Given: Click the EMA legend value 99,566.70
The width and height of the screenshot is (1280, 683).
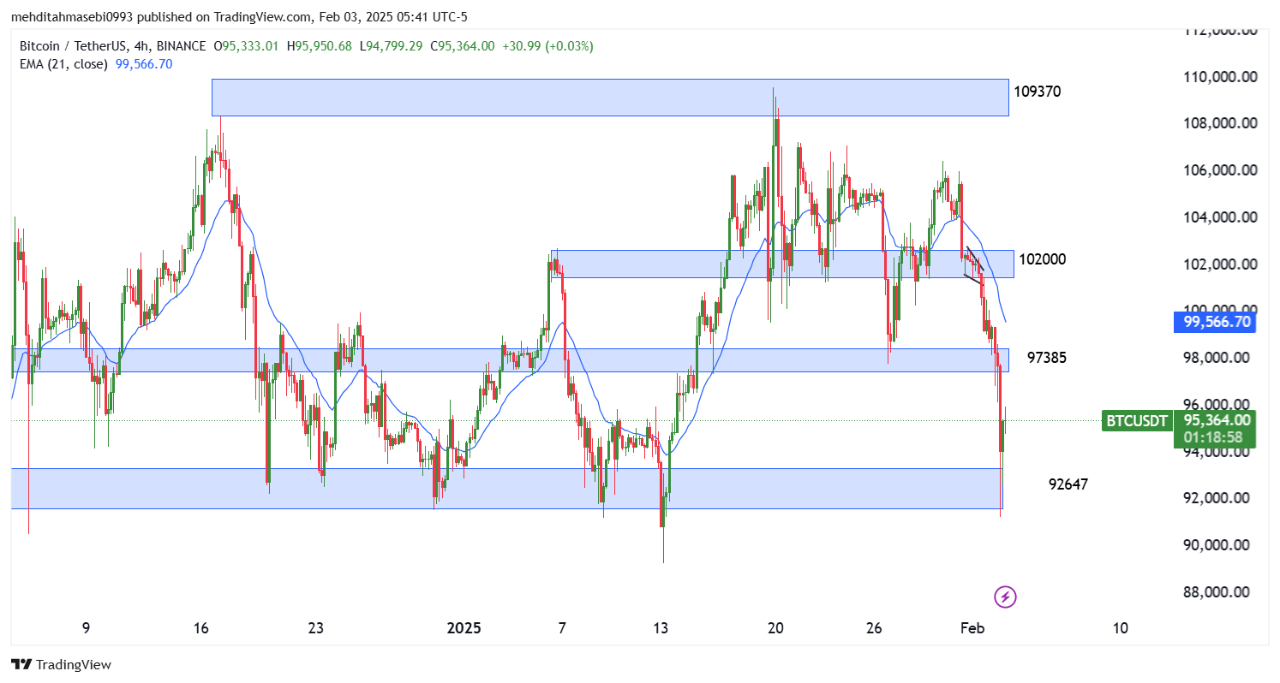Looking at the screenshot, I should tap(144, 63).
